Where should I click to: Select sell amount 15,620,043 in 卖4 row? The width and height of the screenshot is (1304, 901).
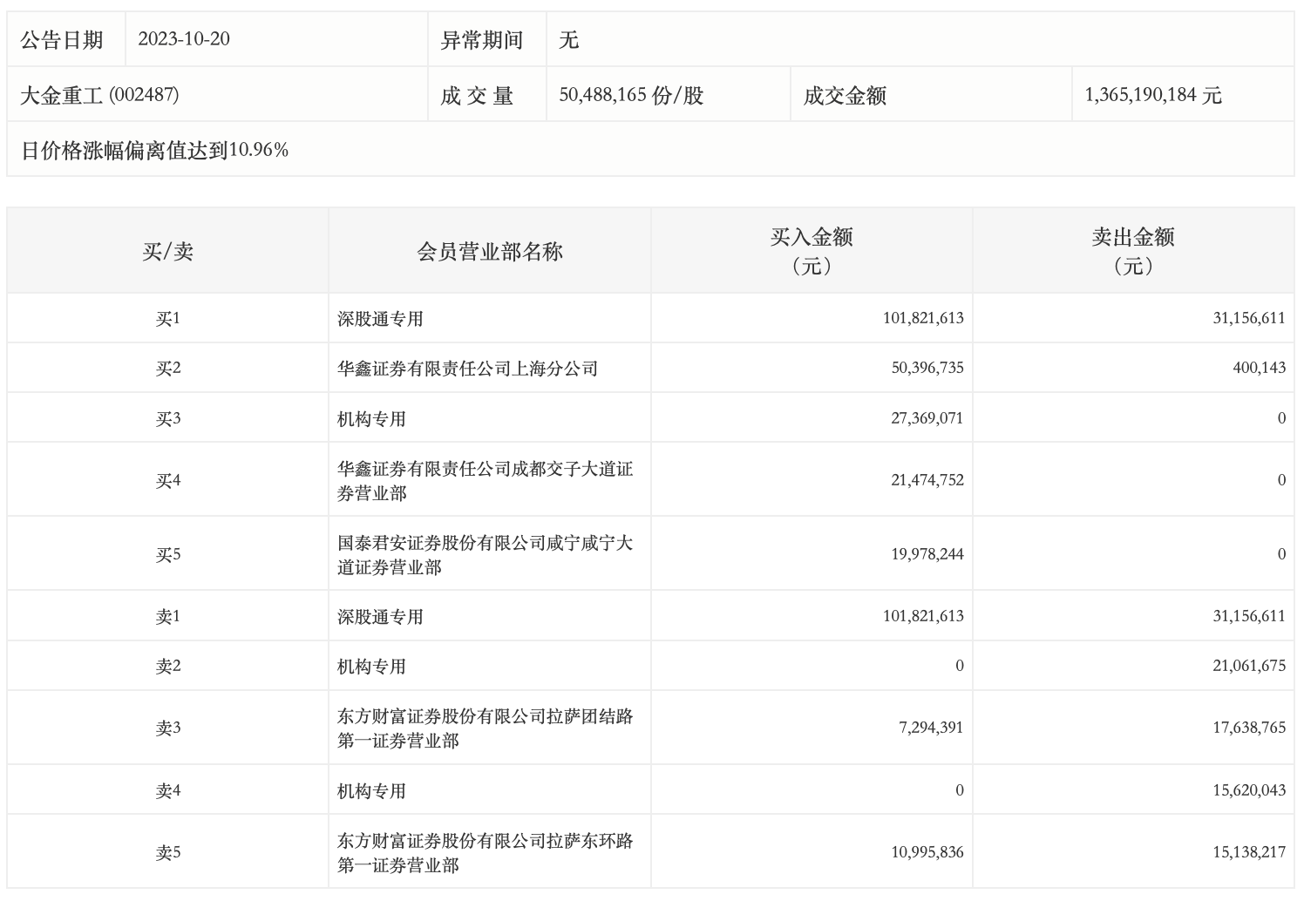1248,791
